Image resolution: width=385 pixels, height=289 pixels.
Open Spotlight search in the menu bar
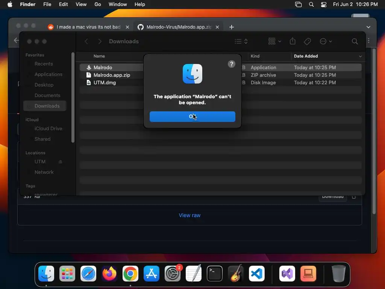click(x=311, y=5)
